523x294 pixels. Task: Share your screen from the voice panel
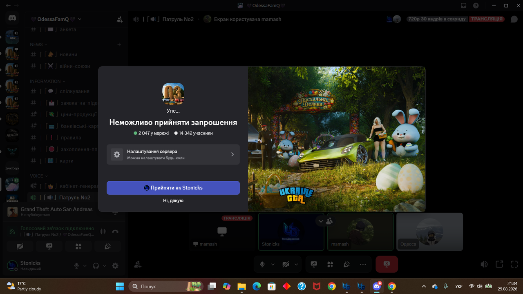coord(49,246)
